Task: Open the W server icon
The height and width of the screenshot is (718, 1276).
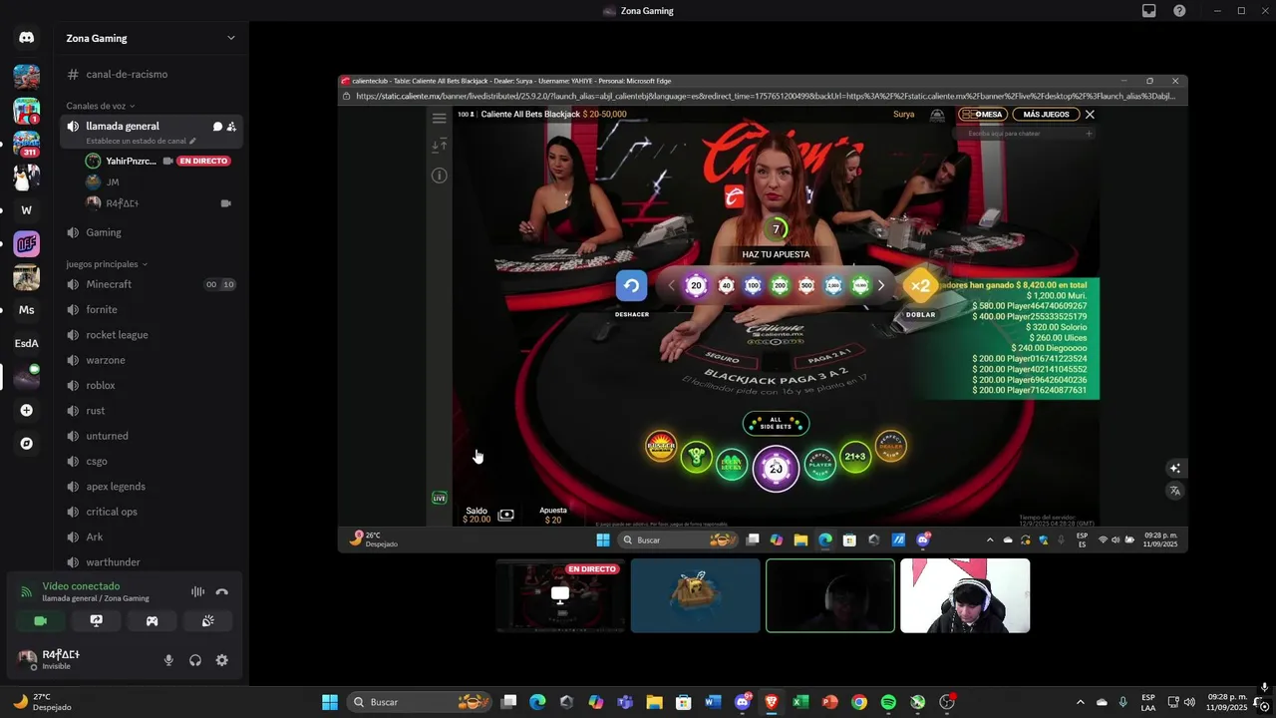Action: (27, 210)
